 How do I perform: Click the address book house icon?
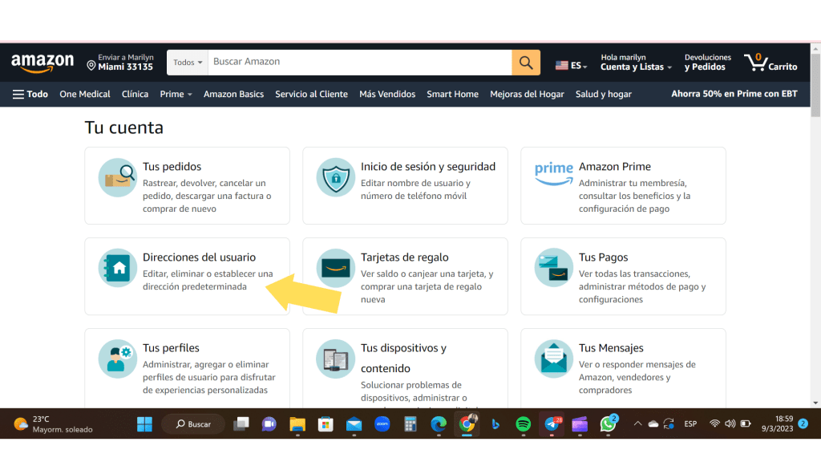point(118,268)
